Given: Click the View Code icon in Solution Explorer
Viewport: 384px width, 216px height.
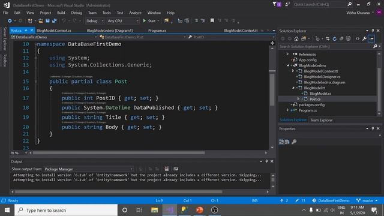Looking at the screenshot, I should (358, 38).
